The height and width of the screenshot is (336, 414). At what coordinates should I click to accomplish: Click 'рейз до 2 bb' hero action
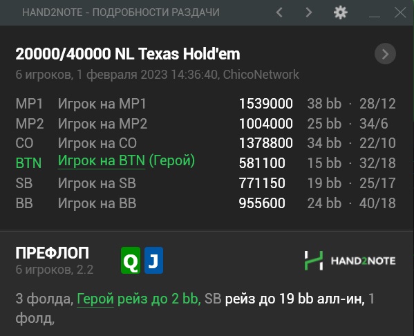coord(159,299)
